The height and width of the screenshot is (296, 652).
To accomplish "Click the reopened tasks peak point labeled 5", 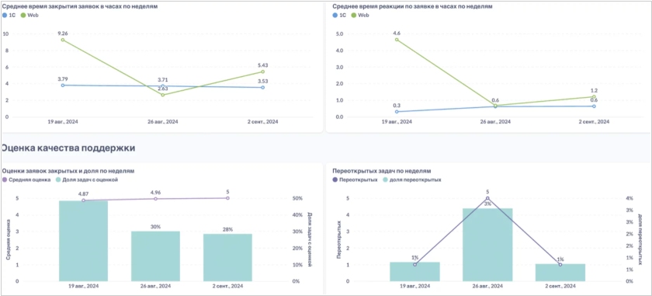I will click(x=487, y=198).
